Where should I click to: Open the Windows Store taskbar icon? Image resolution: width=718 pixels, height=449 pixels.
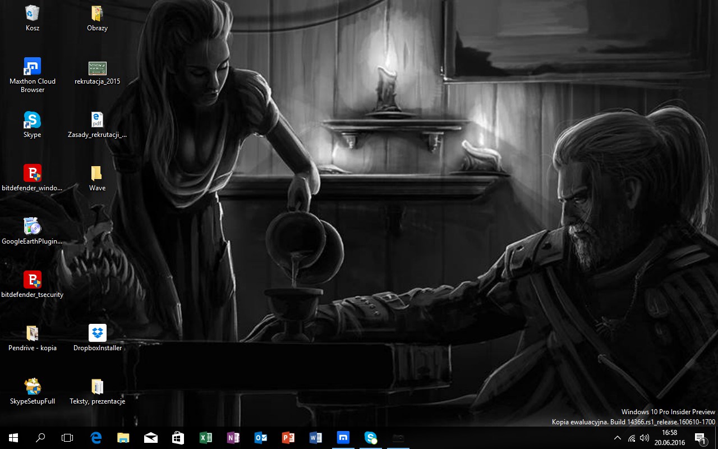178,438
